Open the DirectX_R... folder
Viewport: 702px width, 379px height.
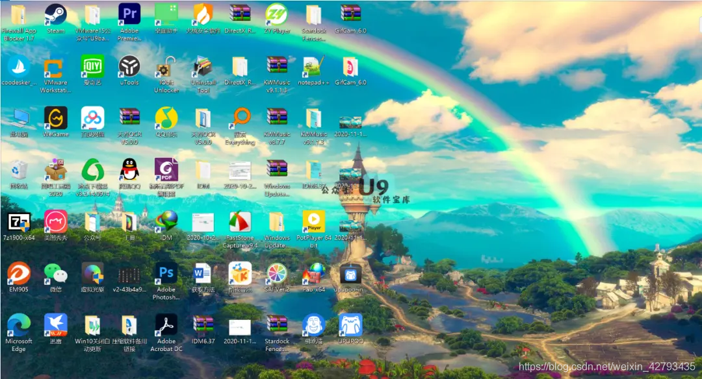point(240,67)
